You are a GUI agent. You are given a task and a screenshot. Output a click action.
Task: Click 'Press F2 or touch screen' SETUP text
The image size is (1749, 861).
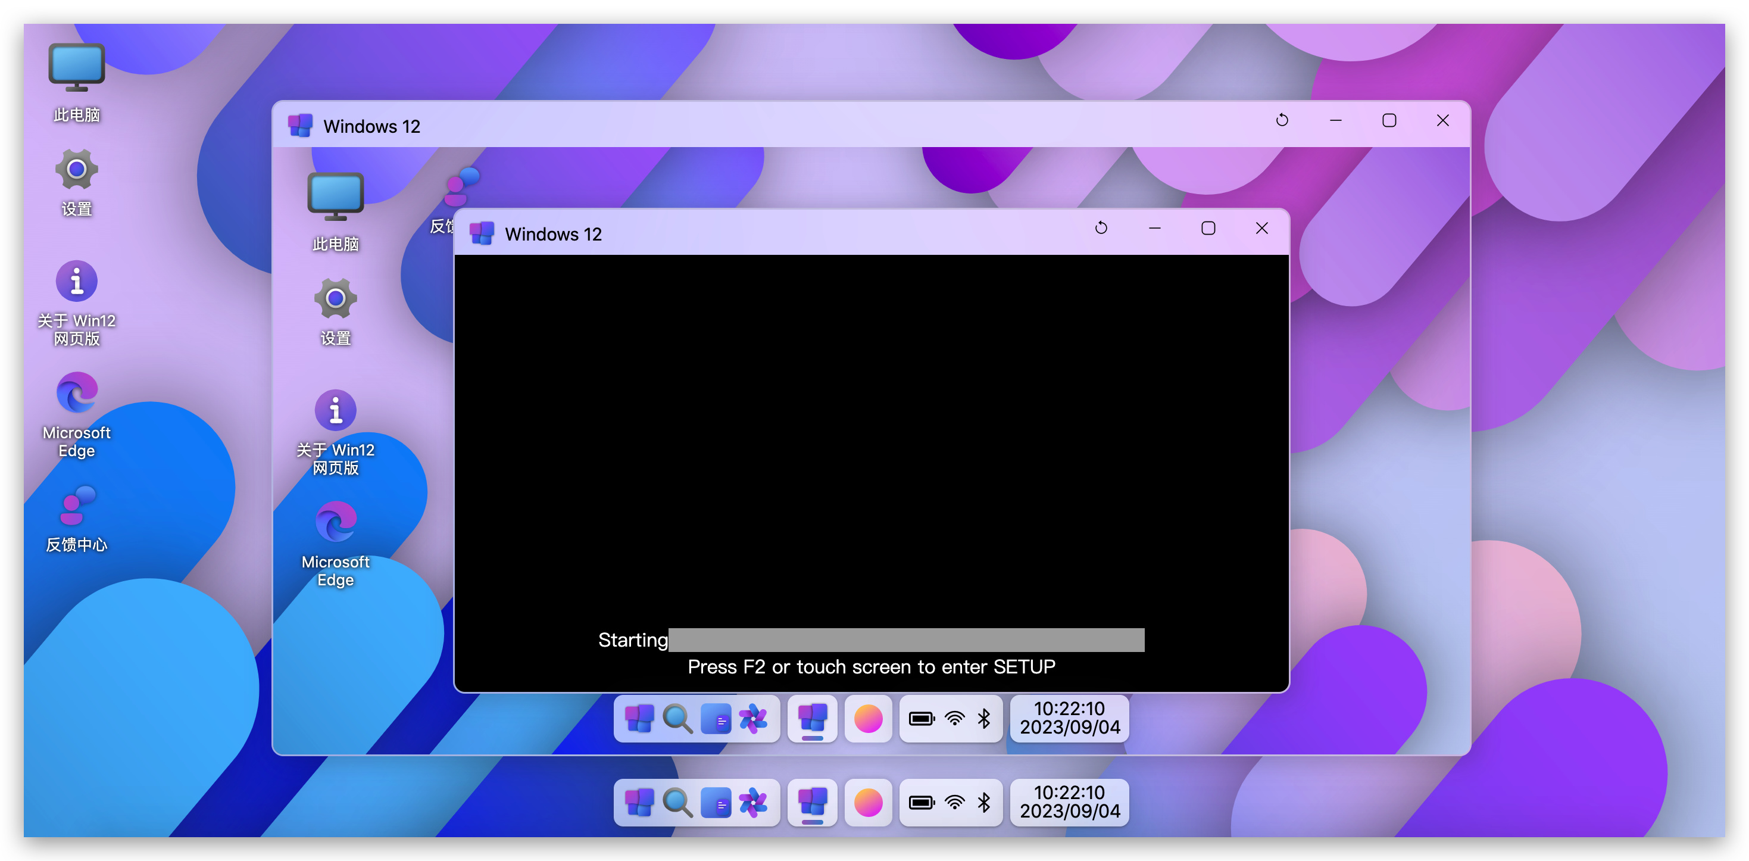click(871, 667)
